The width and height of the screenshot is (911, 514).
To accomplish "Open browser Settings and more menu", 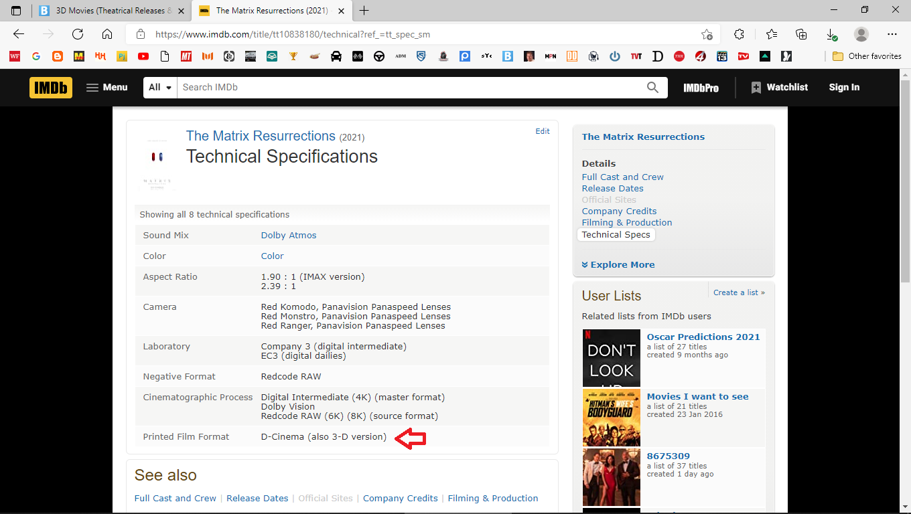I will point(892,34).
